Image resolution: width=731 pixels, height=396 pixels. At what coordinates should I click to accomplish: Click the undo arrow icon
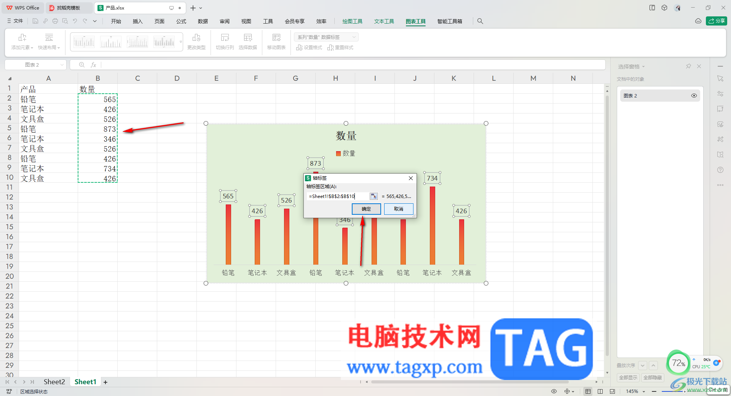(x=75, y=21)
